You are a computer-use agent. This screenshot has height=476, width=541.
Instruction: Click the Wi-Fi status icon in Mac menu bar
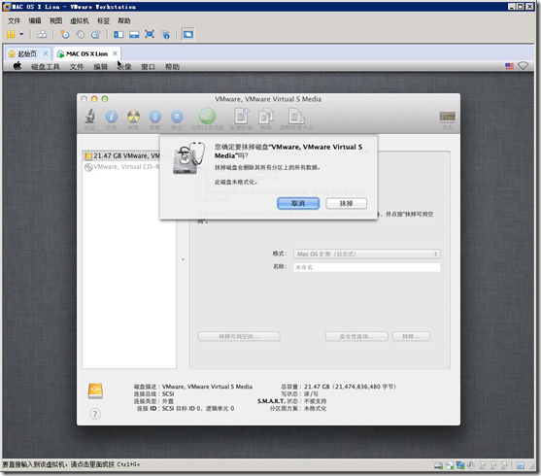point(524,66)
